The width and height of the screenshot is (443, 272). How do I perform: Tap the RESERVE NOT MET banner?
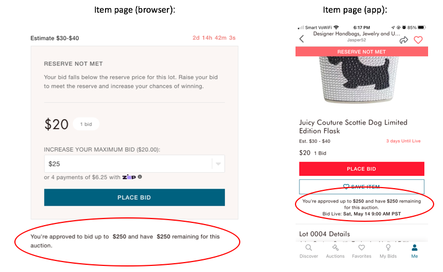tap(361, 51)
